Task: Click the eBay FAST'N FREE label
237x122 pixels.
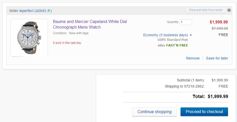Action: point(173,45)
